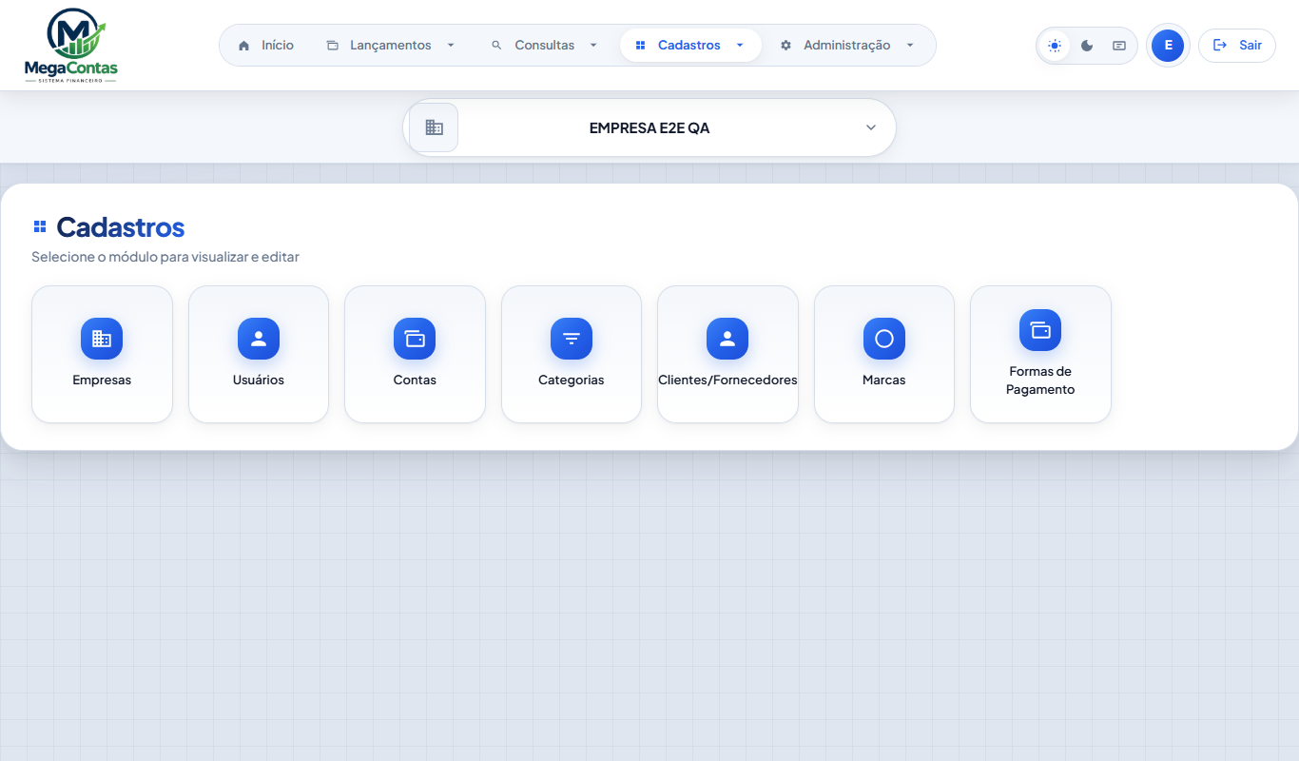Open the Lançamentos menu

(x=392, y=46)
